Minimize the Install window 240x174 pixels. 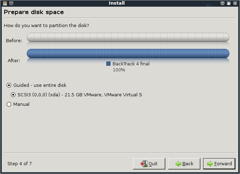(x=222, y=4)
